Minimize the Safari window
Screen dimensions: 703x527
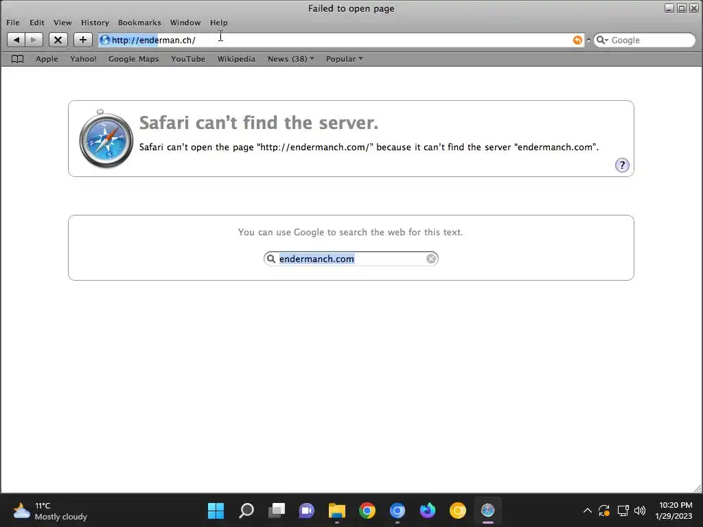(669, 8)
